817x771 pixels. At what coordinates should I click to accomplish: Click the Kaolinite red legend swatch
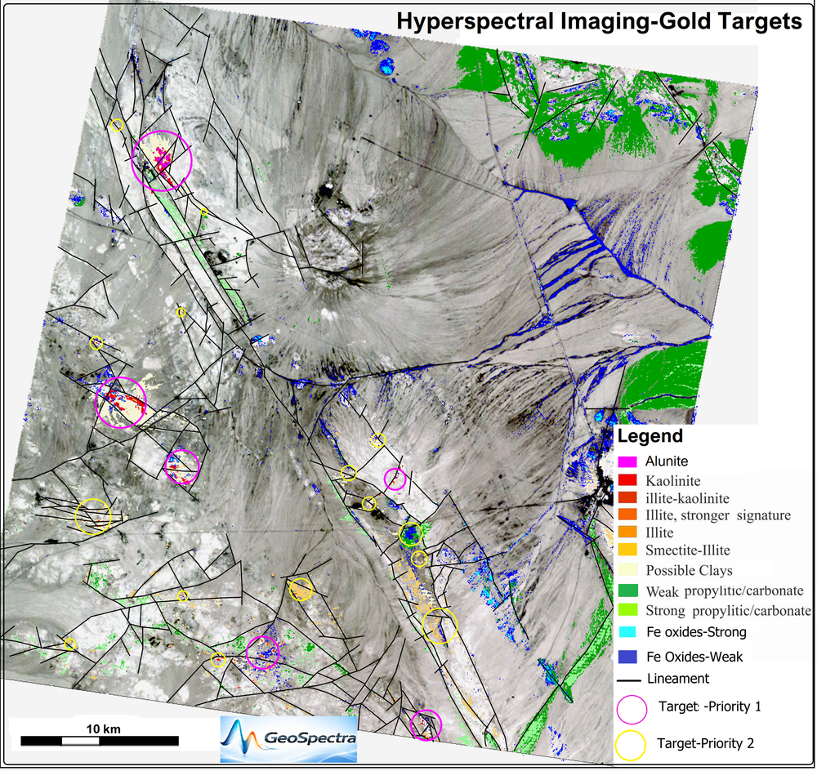click(x=627, y=479)
